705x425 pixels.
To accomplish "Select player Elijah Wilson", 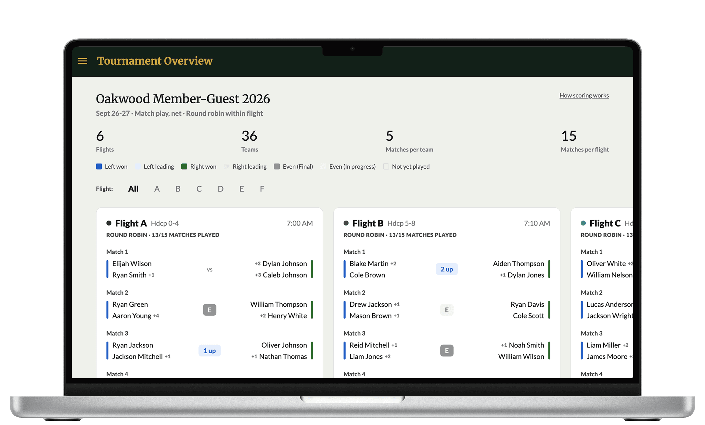I will [132, 264].
